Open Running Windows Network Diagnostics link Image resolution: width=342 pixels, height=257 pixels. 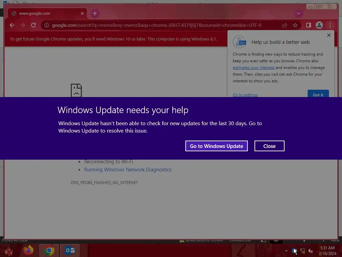[128, 170]
